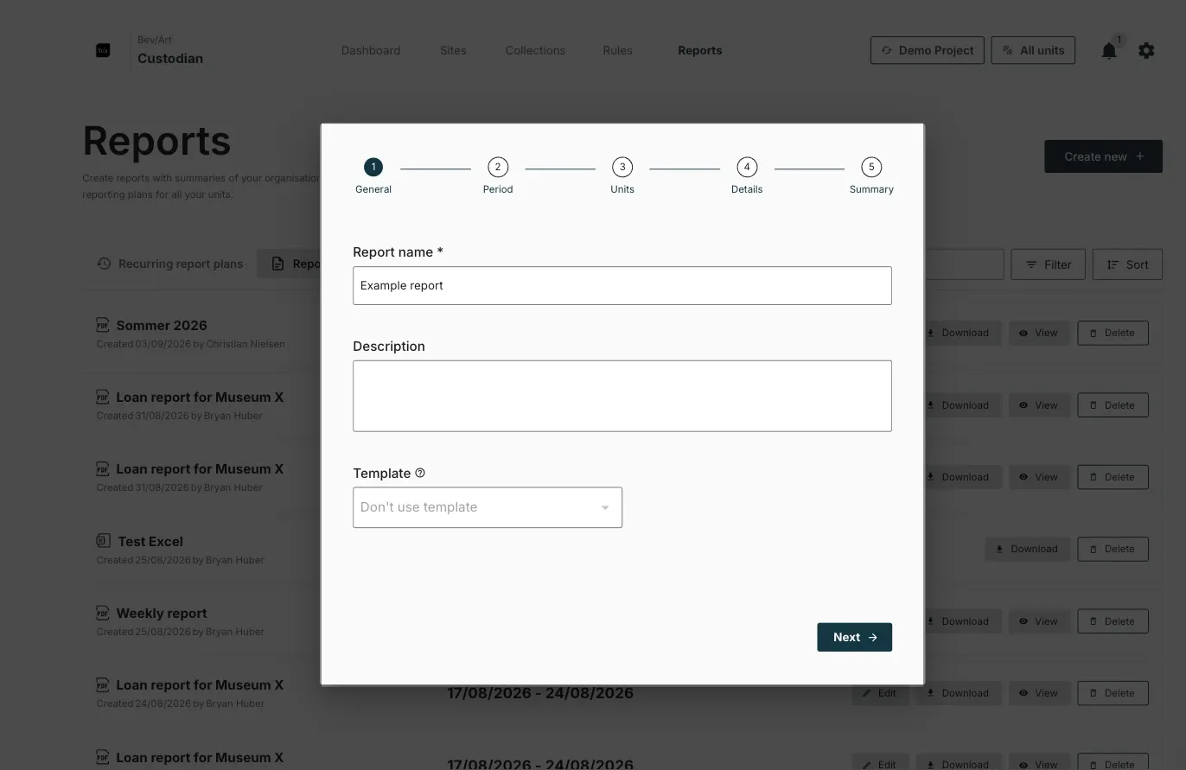This screenshot has width=1186, height=770.
Task: Click the Test Excel report title
Action: (150, 541)
